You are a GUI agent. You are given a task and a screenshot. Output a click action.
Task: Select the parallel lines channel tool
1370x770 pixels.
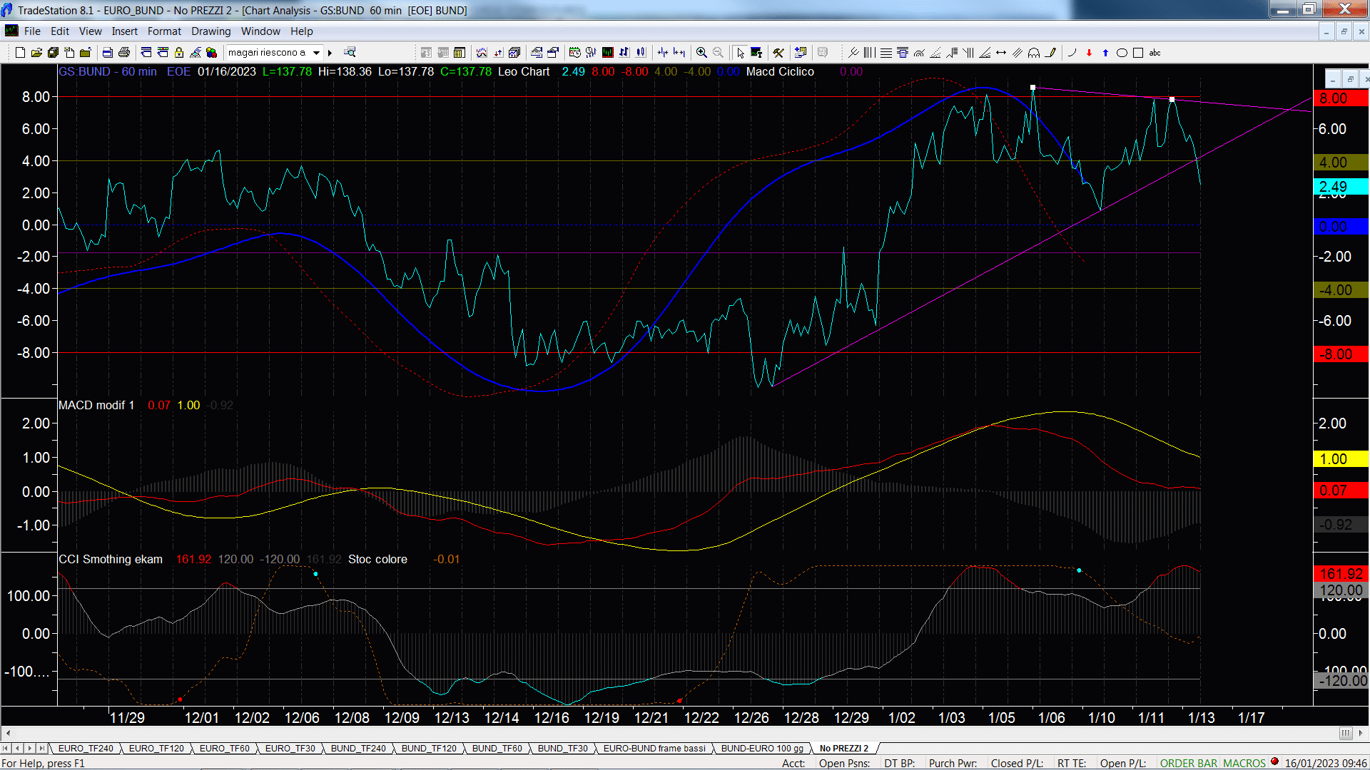tap(1018, 53)
